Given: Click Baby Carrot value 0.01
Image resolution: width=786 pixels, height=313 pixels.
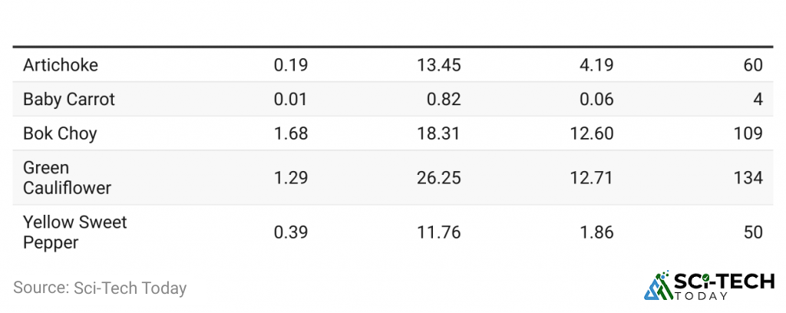Looking at the screenshot, I should coord(291,99).
